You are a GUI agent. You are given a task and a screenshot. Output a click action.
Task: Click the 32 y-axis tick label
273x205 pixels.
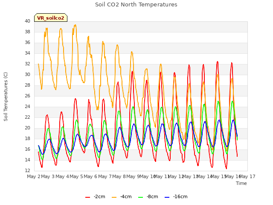(x=27, y=64)
